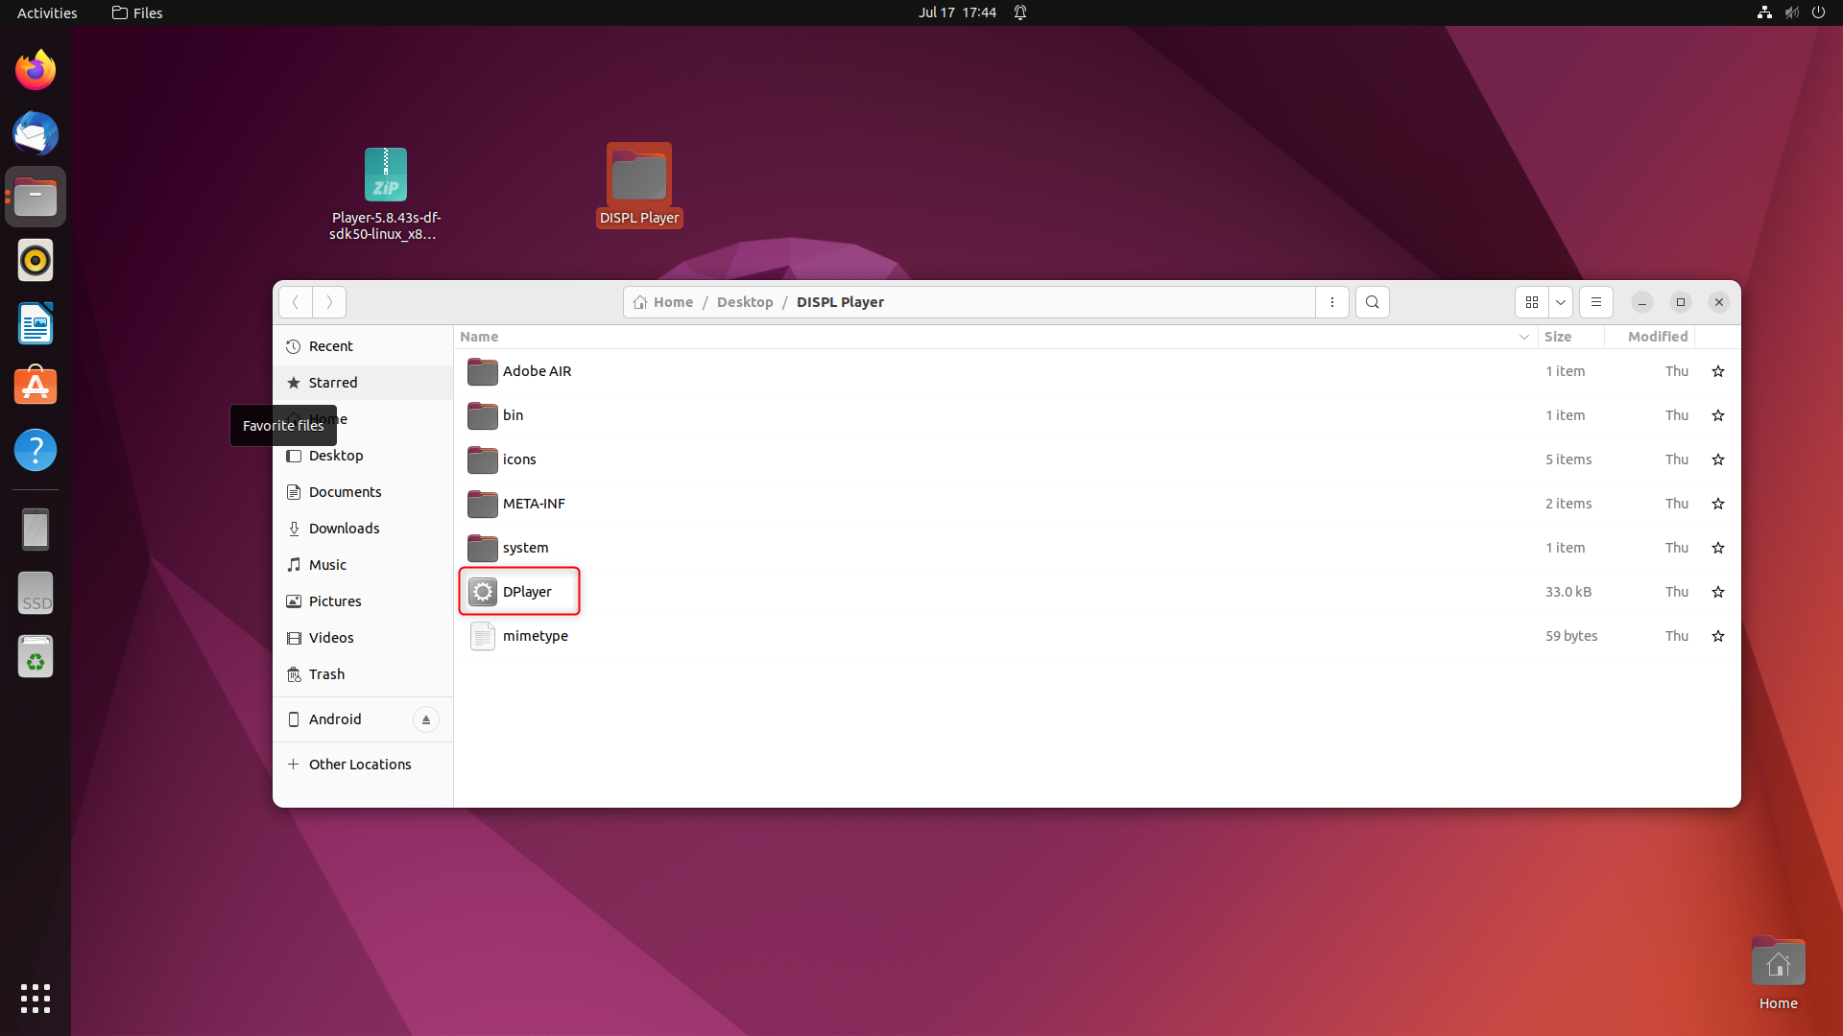Click the Name column sort chevron
Screen dimensions: 1843x1036
pyautogui.click(x=1523, y=337)
